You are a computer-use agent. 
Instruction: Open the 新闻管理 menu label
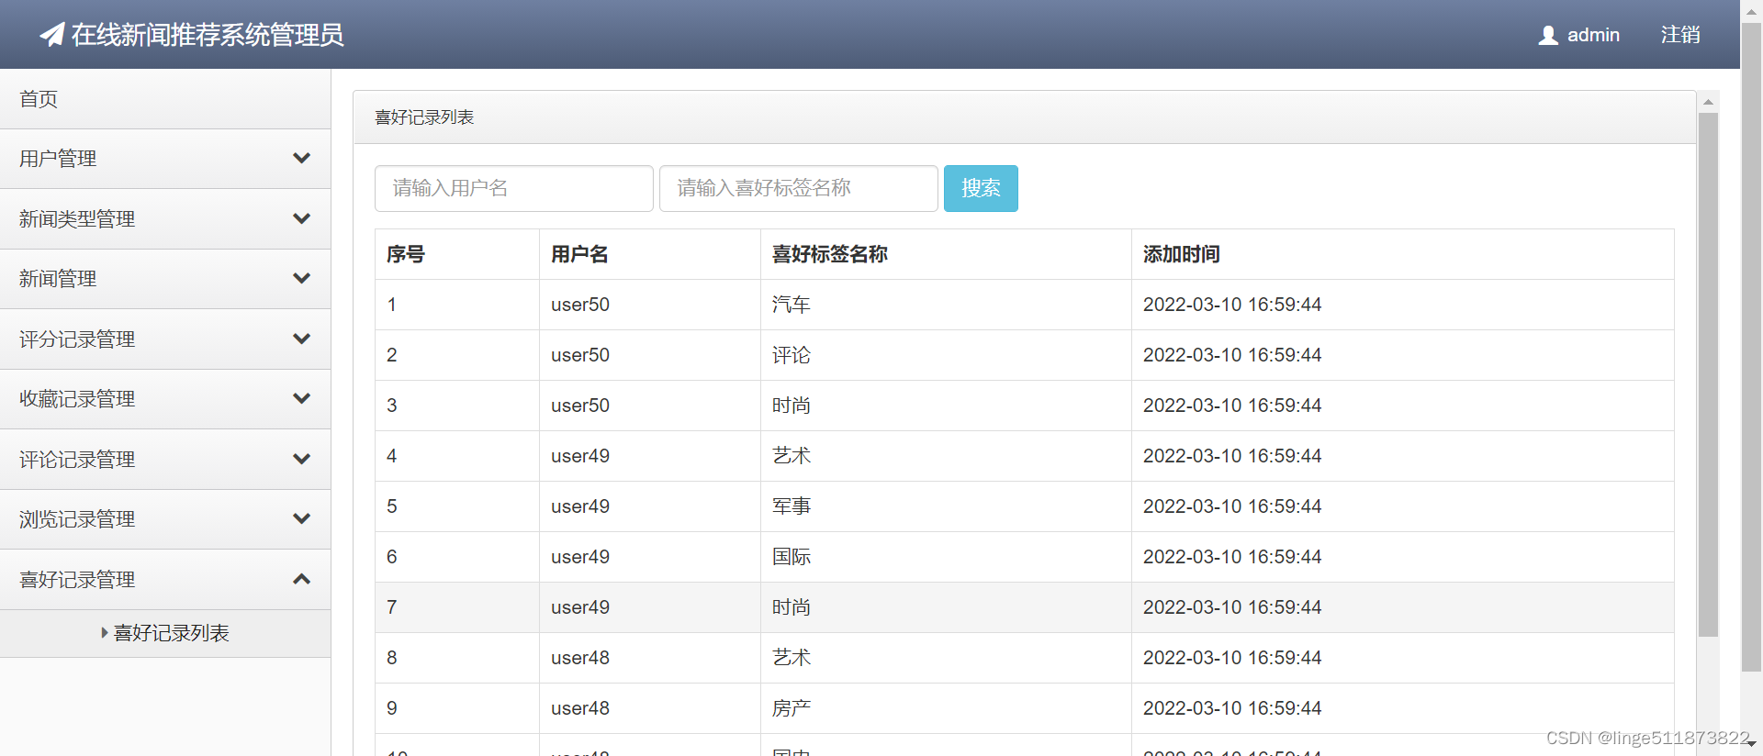click(58, 279)
